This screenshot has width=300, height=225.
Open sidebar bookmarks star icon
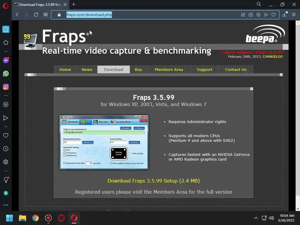[x=6, y=42]
